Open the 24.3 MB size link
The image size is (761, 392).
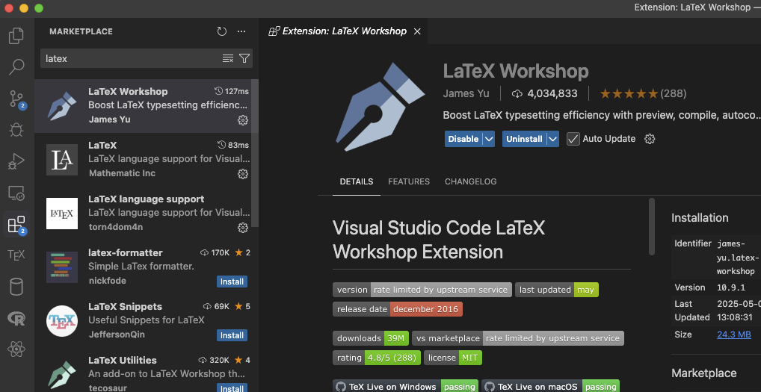coord(734,335)
